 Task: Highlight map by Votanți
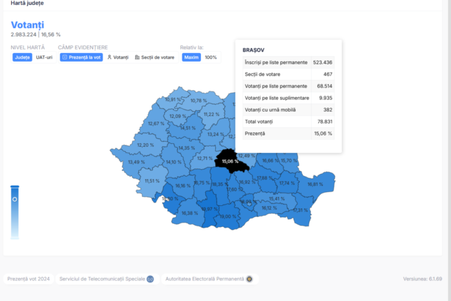click(x=118, y=57)
